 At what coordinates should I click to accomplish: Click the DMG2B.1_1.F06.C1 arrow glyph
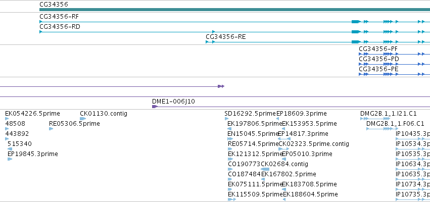[381, 129]
